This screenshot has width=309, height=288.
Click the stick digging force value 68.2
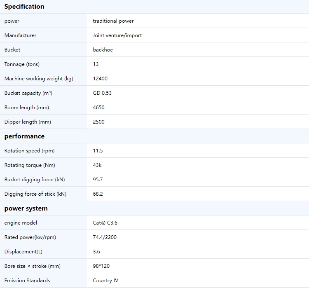click(98, 194)
